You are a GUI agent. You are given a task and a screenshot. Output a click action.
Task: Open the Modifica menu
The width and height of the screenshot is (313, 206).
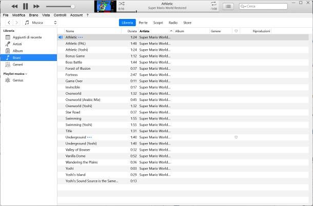(x=19, y=15)
